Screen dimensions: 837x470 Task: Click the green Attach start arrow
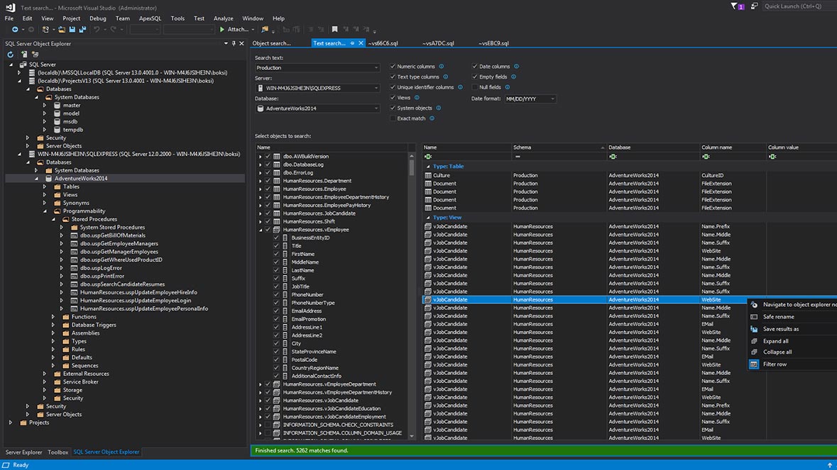tap(222, 29)
